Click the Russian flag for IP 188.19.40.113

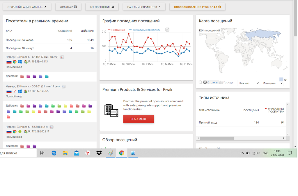(x=9, y=62)
